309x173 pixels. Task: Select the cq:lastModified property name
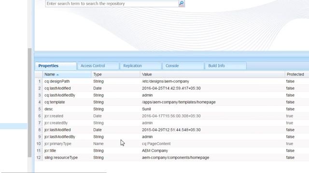coord(57,88)
